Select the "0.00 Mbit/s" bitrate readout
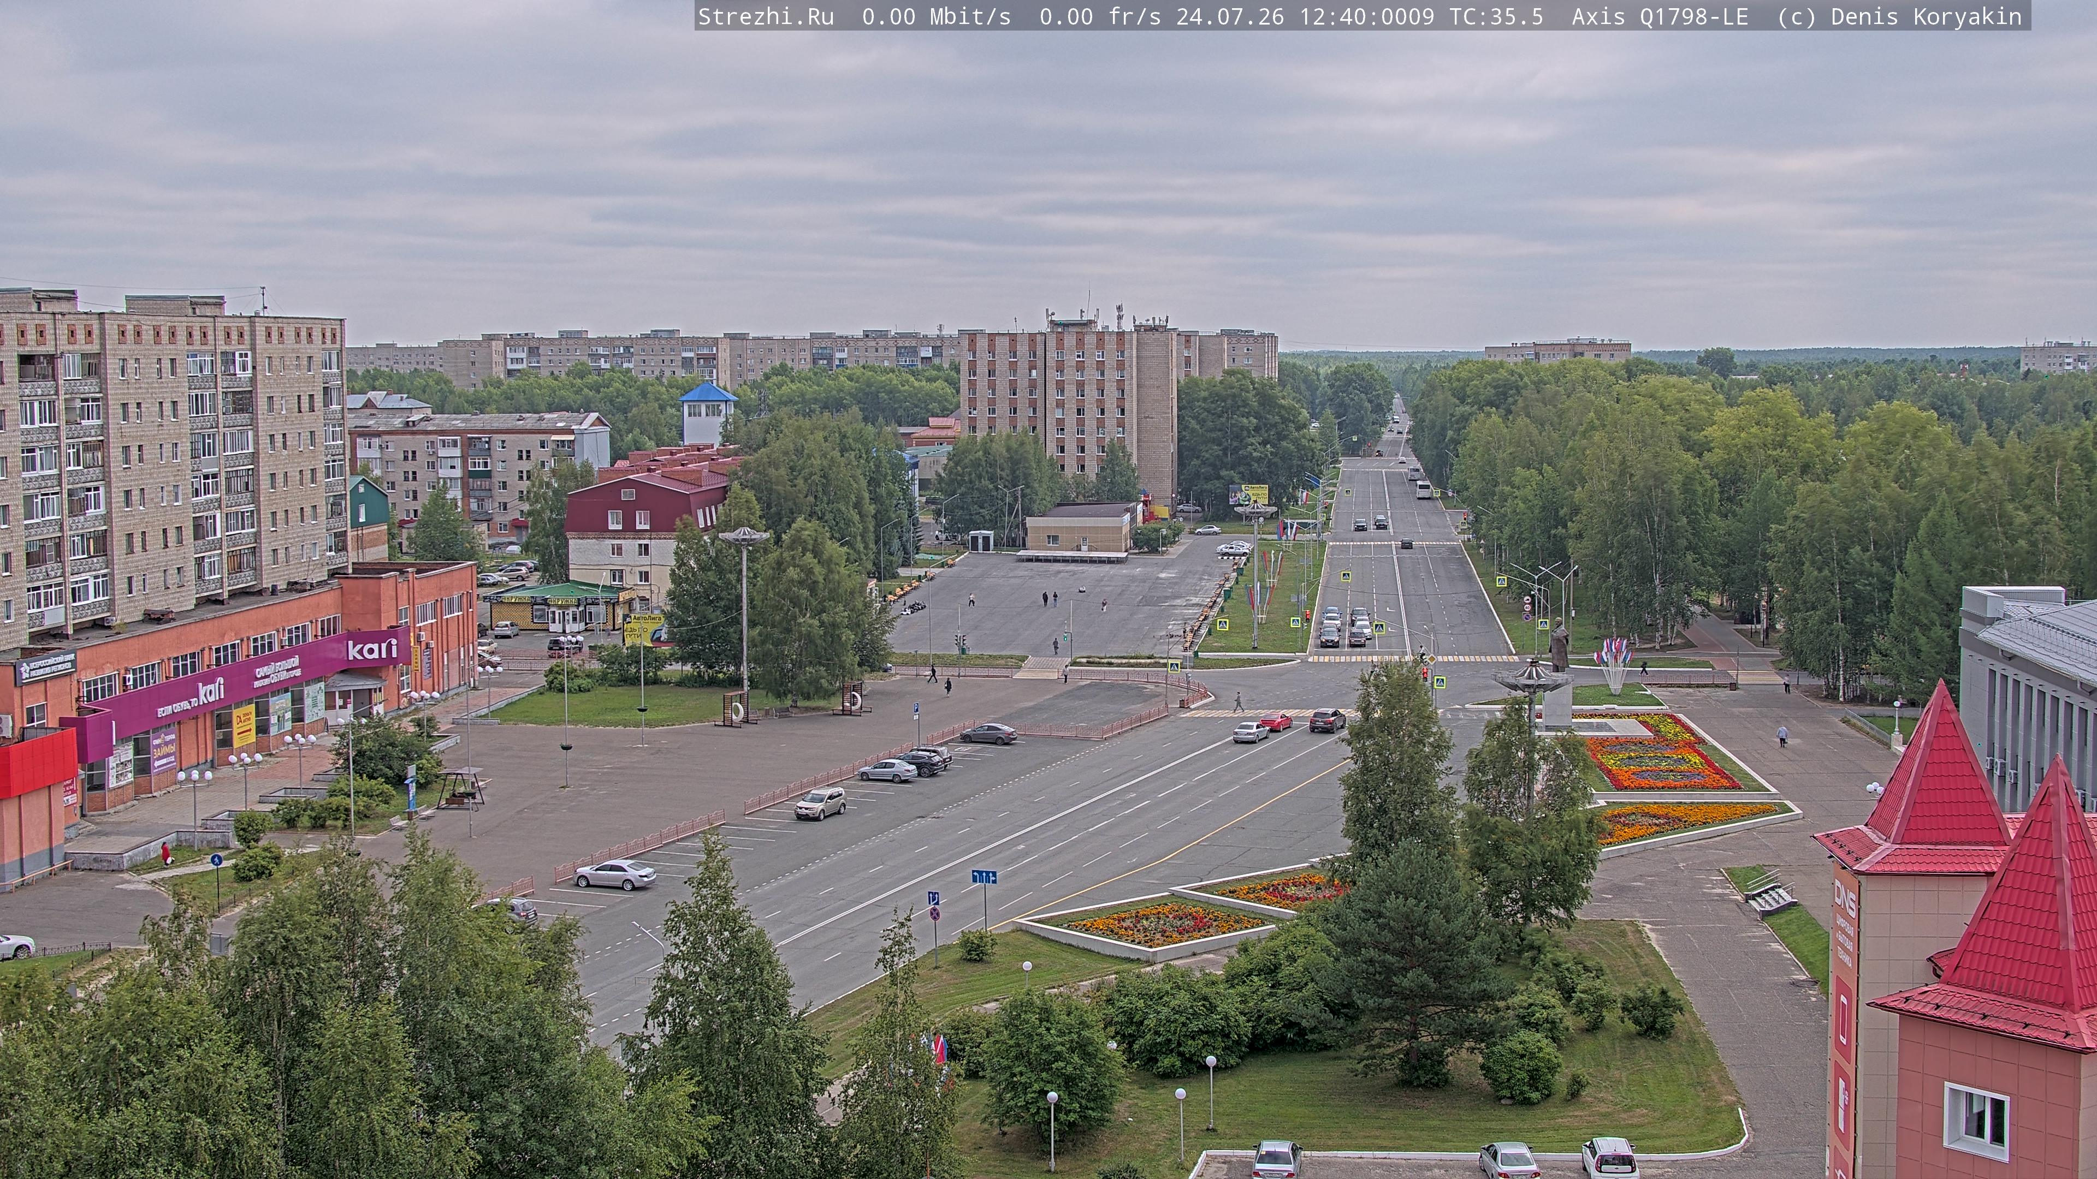This screenshot has height=1179, width=2097. coord(936,17)
